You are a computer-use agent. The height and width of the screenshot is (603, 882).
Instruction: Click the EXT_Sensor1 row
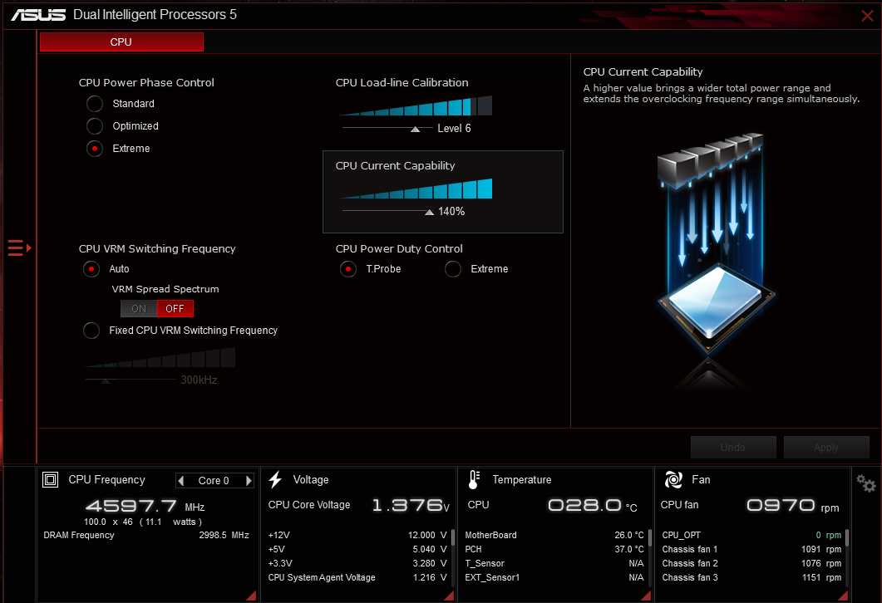pos(554,577)
